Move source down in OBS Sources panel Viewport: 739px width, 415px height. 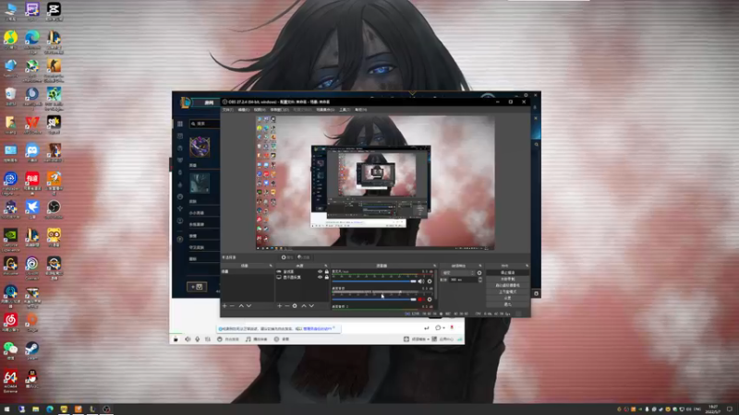pos(311,306)
